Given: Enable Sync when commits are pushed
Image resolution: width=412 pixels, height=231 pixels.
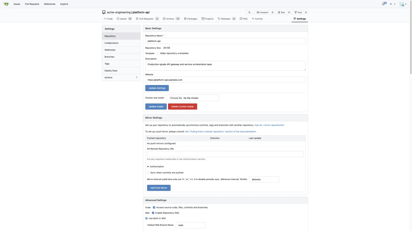Looking at the screenshot, I should coord(148,173).
